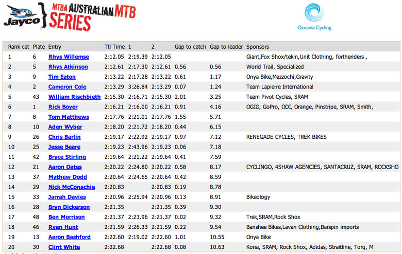Click the Plate column header

pyautogui.click(x=39, y=47)
